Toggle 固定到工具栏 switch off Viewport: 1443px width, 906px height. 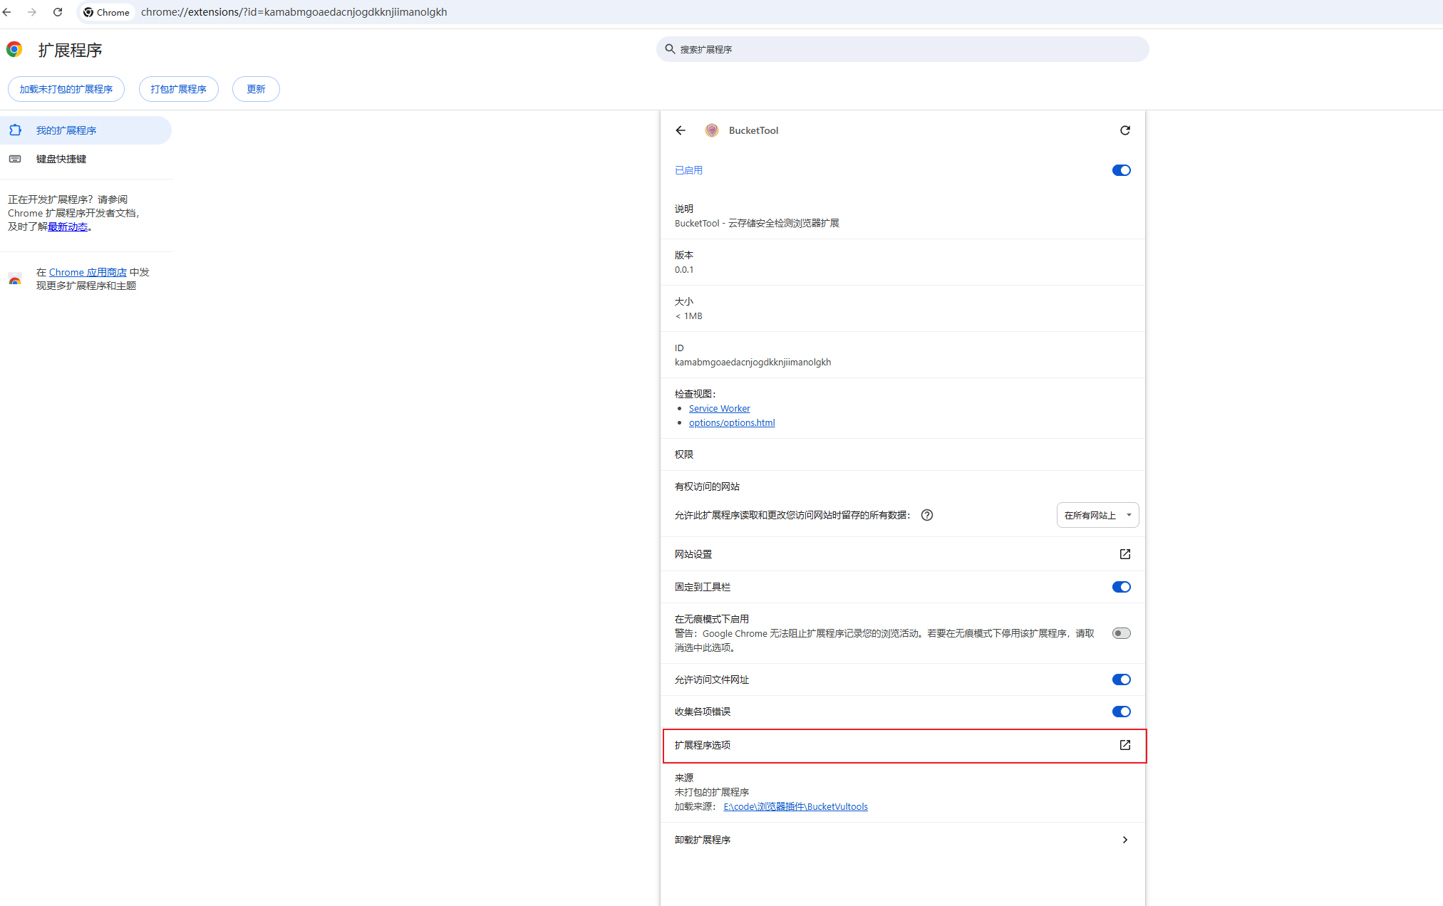pos(1121,587)
